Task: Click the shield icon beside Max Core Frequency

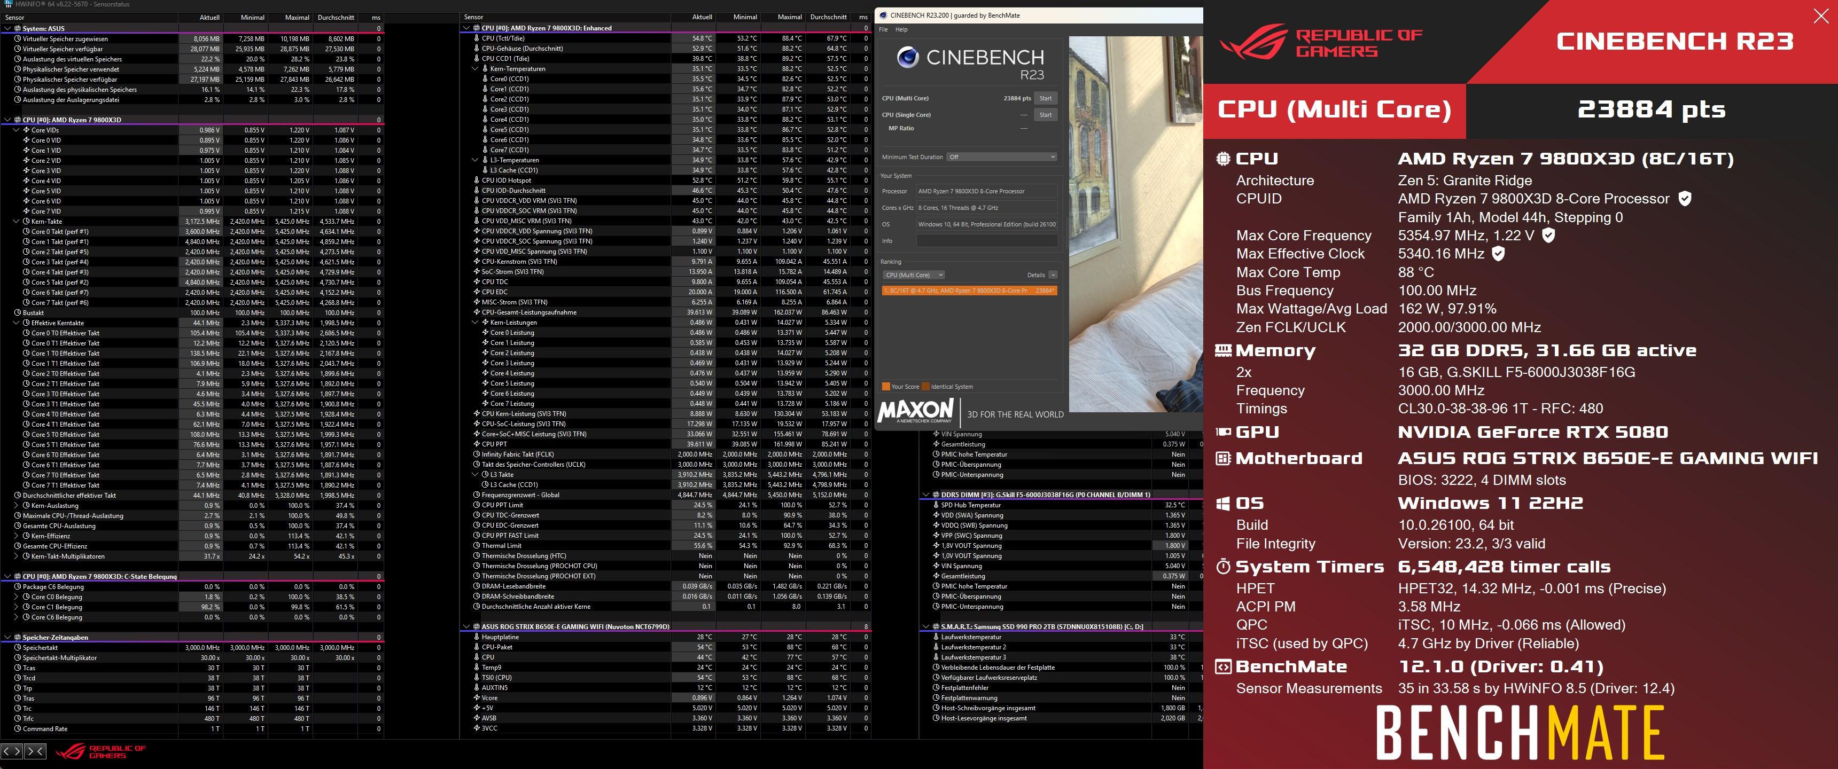Action: tap(1548, 236)
